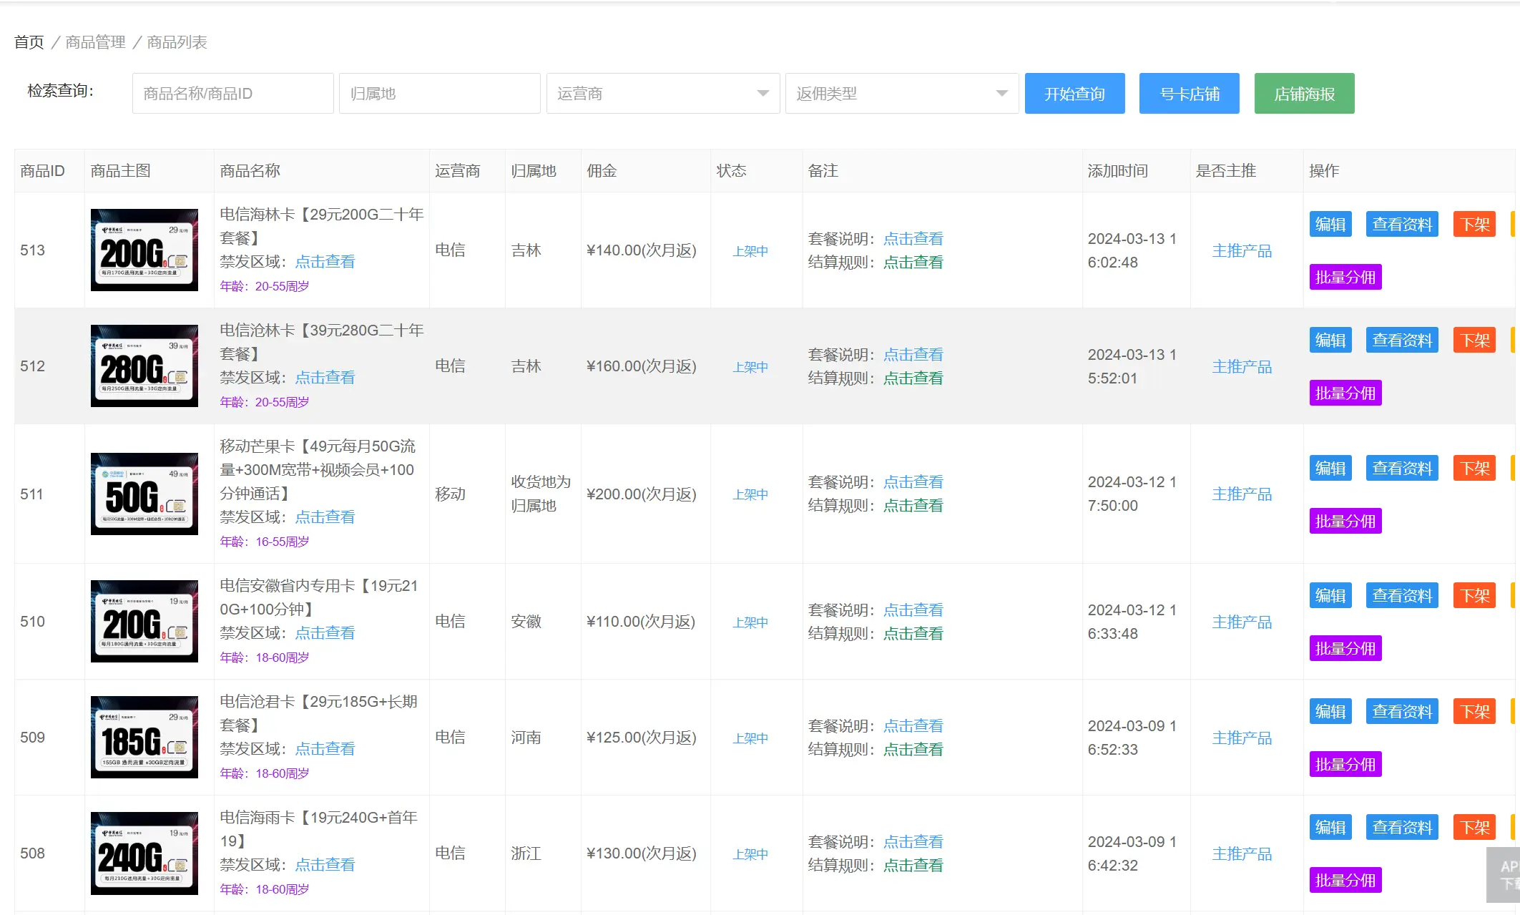The image size is (1520, 915).
Task: Open the 号卡店铺 button
Action: click(x=1189, y=94)
